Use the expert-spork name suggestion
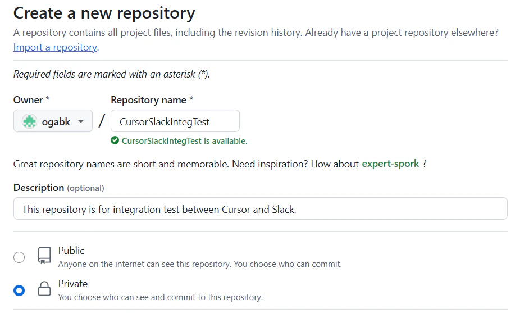The height and width of the screenshot is (313, 529). click(390, 164)
